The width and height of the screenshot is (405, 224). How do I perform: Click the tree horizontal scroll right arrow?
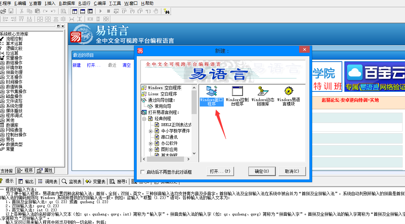tap(188, 159)
